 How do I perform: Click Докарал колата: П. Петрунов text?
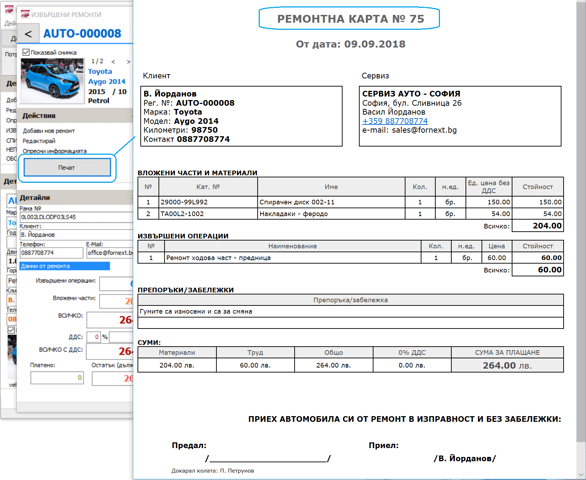213,471
